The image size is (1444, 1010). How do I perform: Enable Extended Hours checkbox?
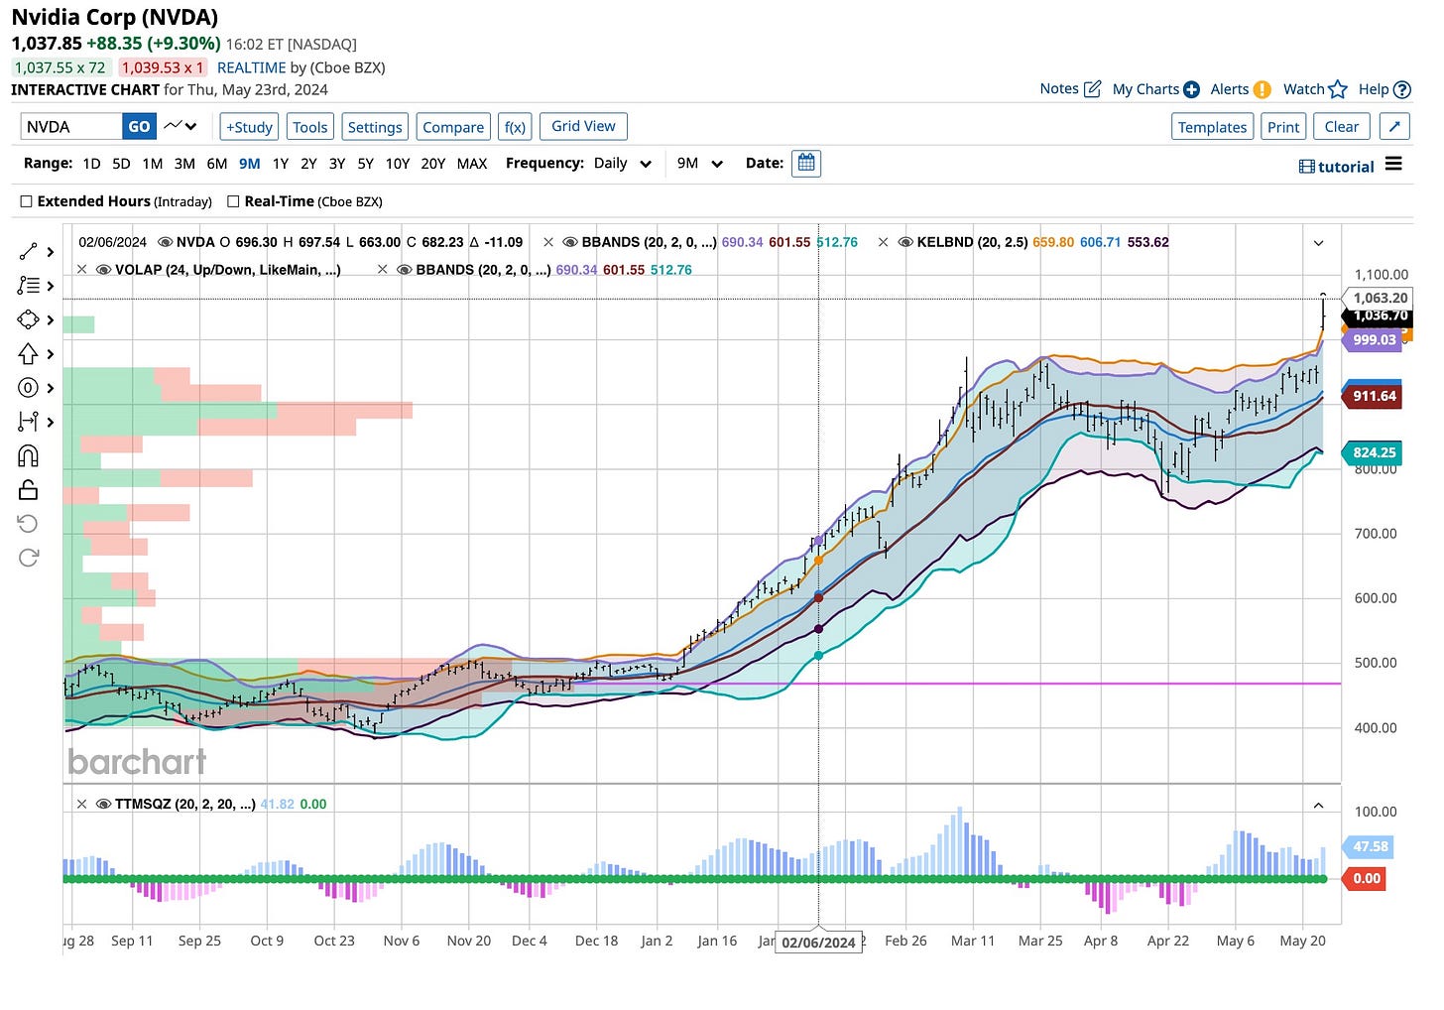click(27, 201)
